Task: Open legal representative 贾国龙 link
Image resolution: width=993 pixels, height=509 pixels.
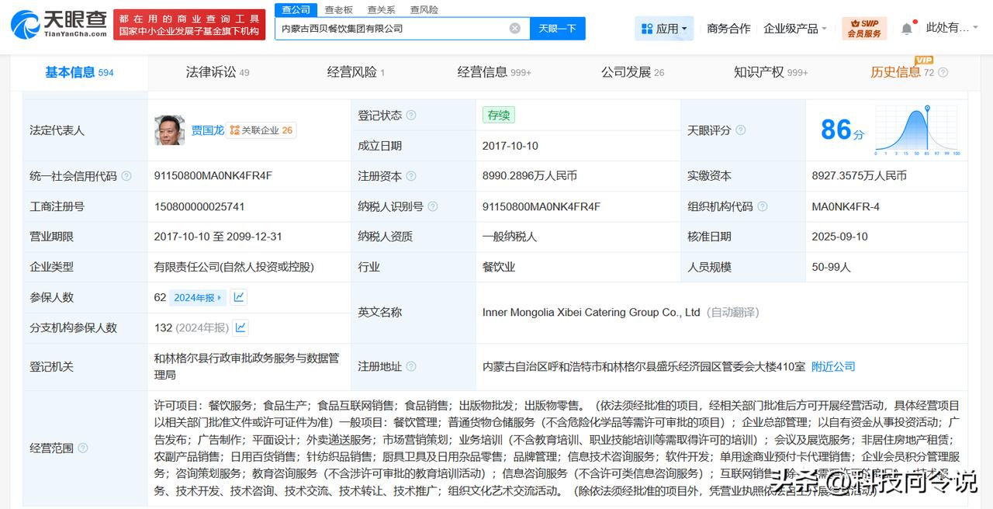Action: click(208, 130)
